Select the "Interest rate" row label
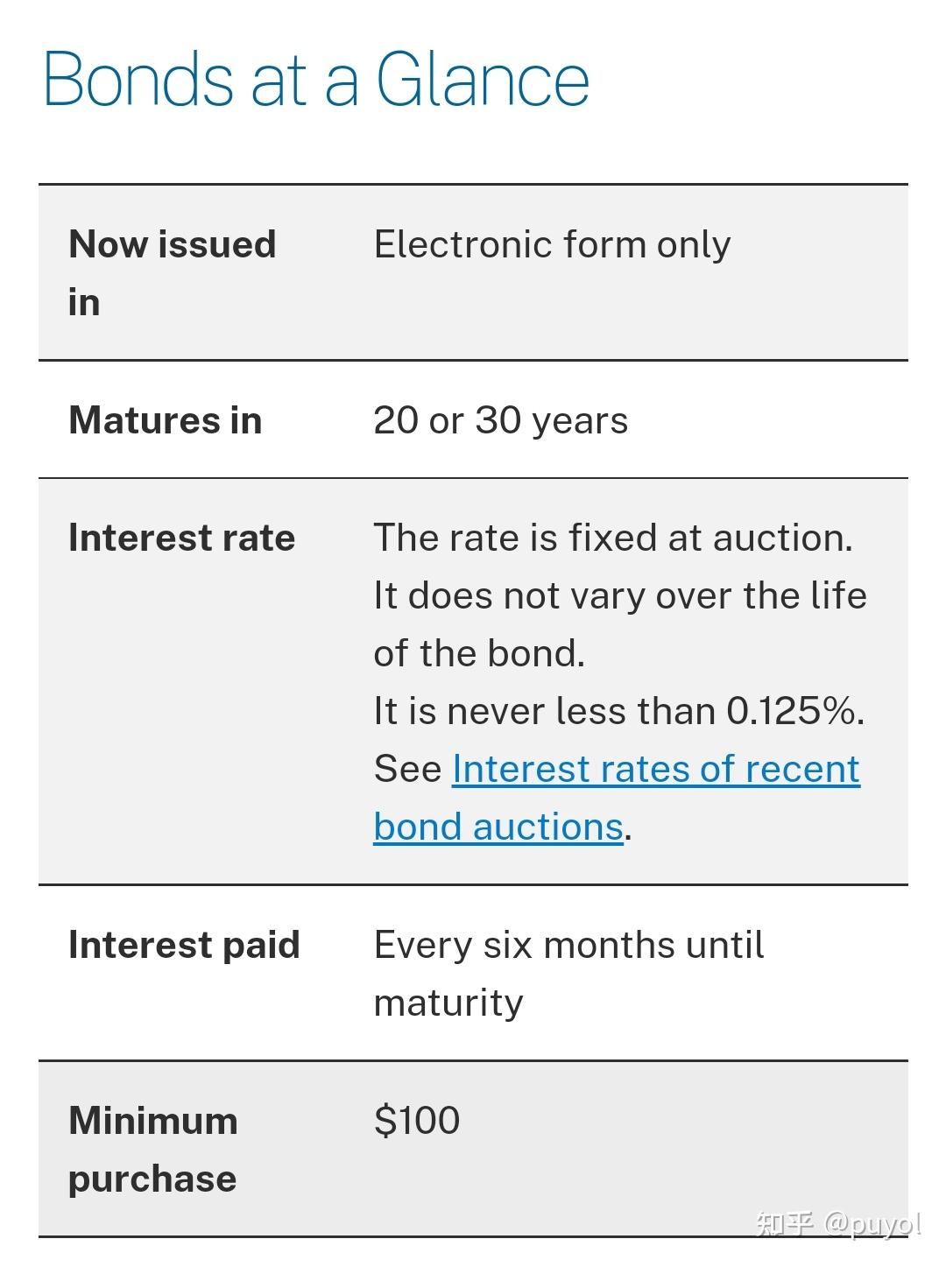Viewport: 946px width, 1267px height. tap(181, 538)
